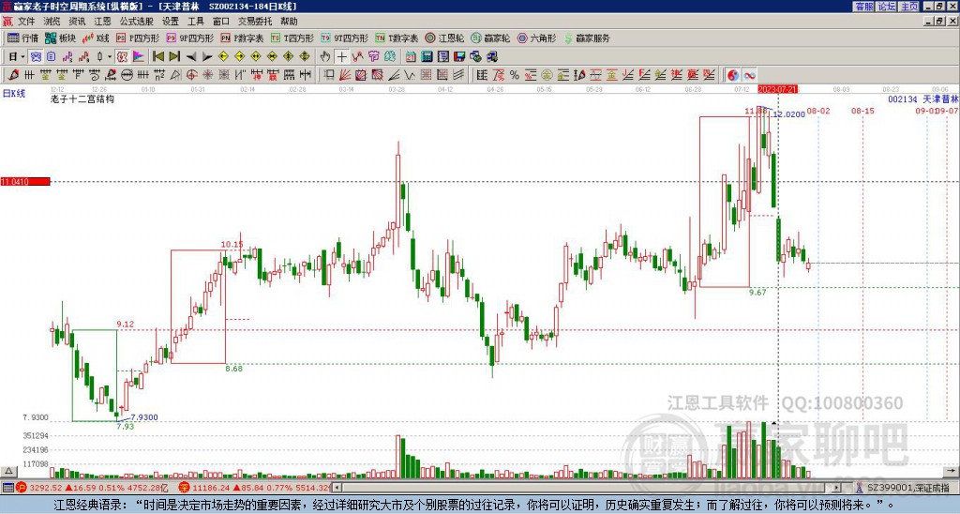Viewport: 960px width, 514px height.
Task: Open the 板块 sector view
Action: click(x=60, y=38)
